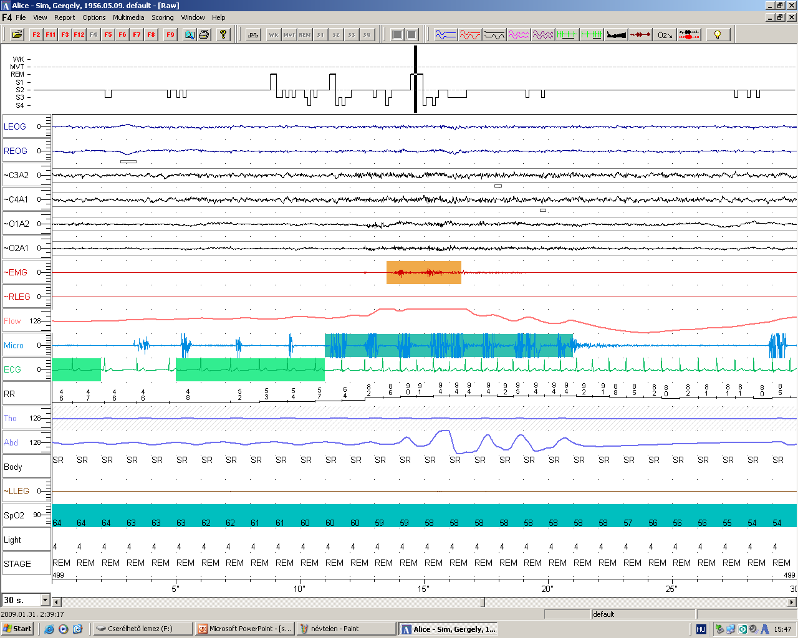Open the File menu
This screenshot has width=798, height=638.
(x=21, y=17)
